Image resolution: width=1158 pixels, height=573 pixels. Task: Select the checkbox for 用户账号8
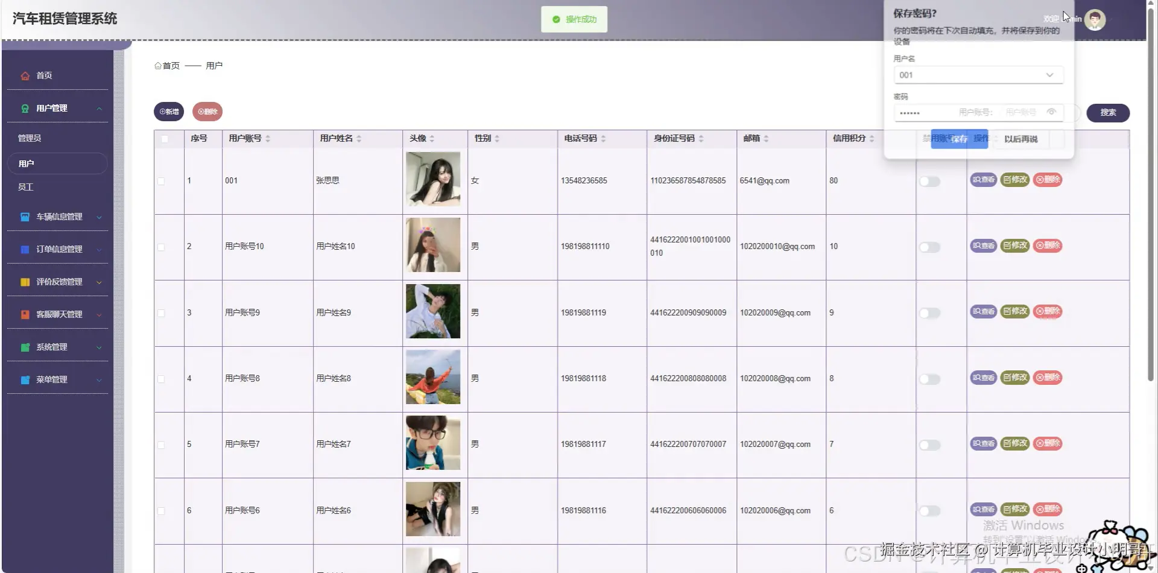pos(161,379)
